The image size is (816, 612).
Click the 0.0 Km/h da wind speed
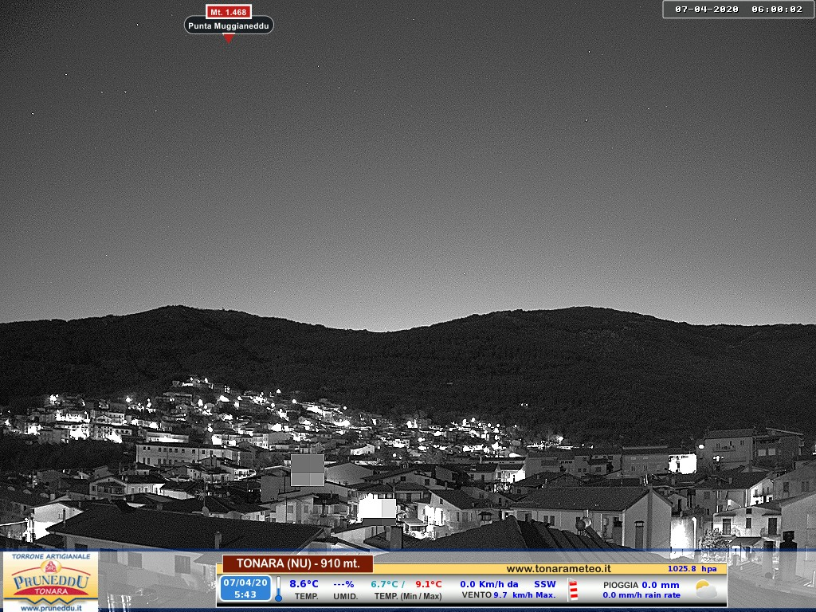point(489,584)
